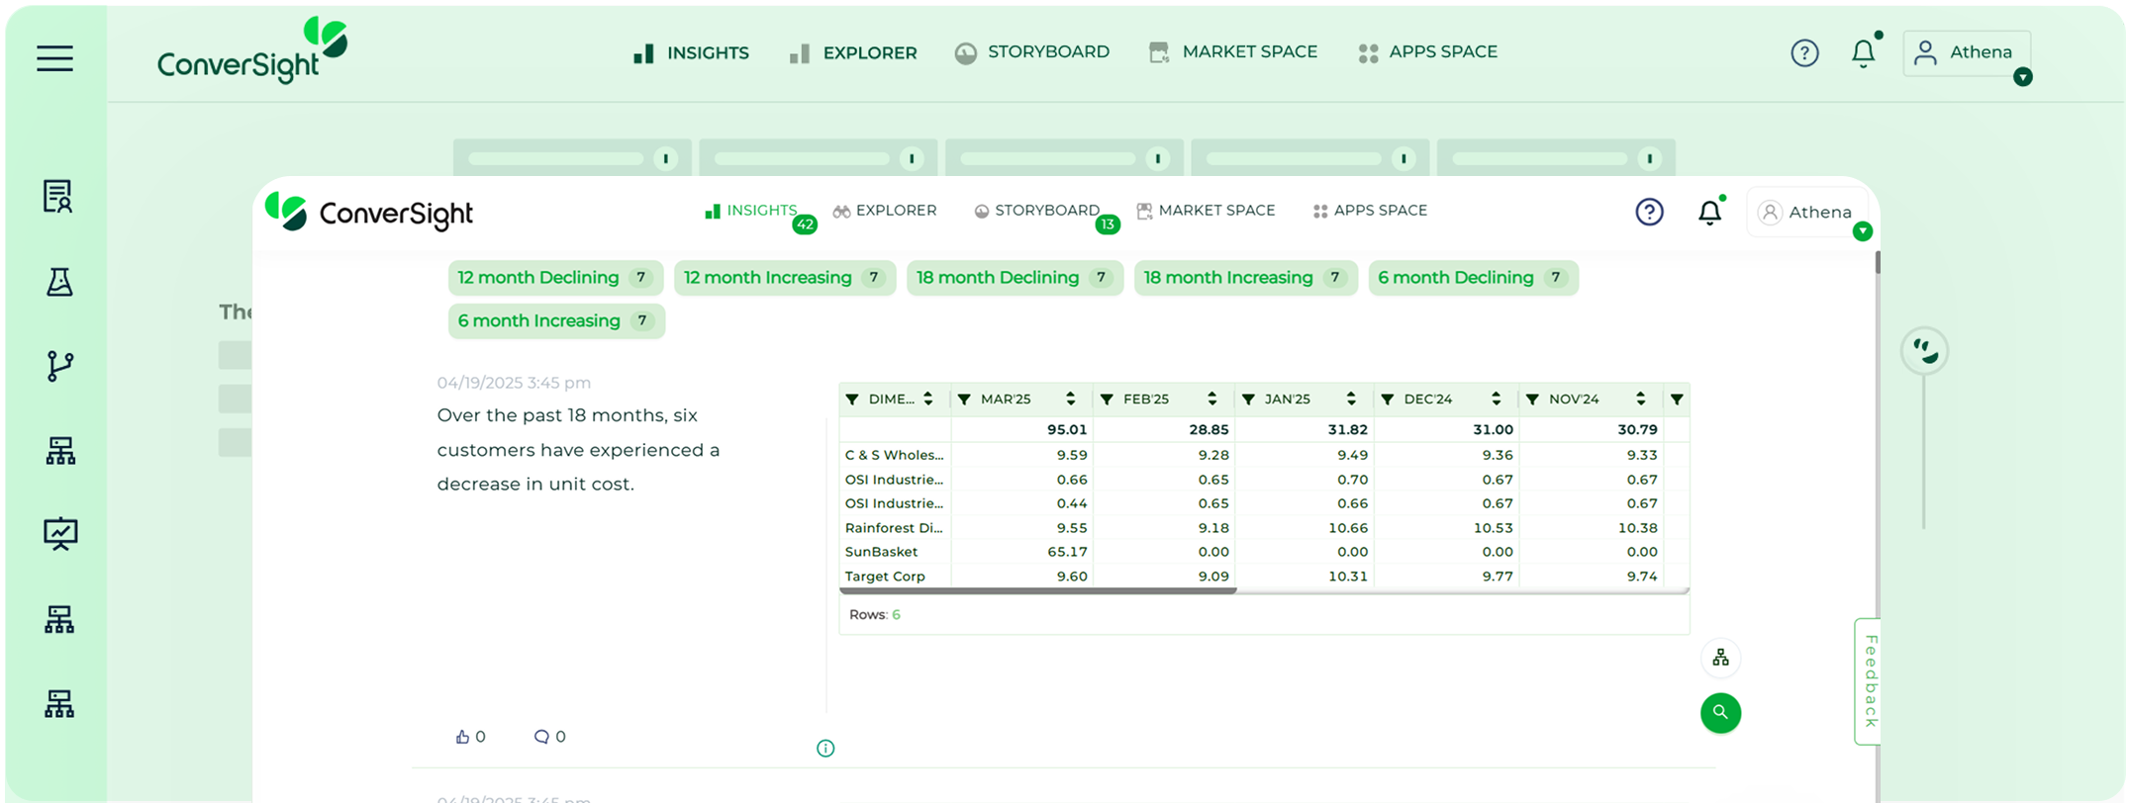Open the vertical Feedback tab

(x=1868, y=681)
